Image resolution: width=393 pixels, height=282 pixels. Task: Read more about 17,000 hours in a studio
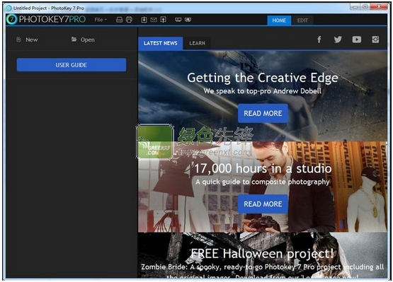(x=263, y=204)
